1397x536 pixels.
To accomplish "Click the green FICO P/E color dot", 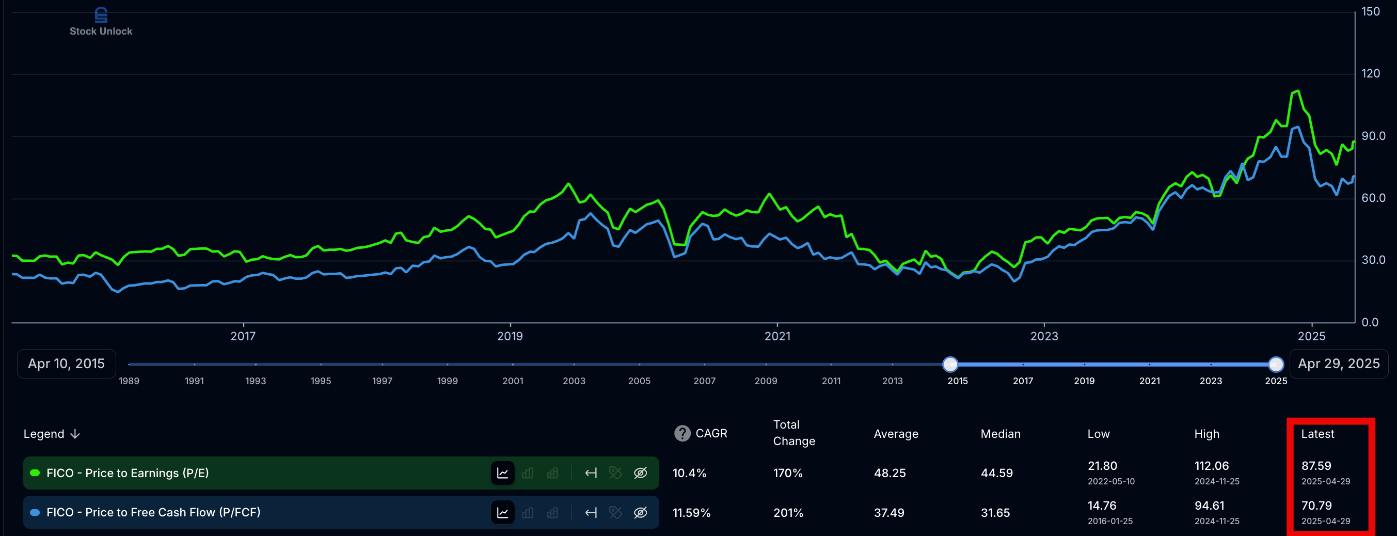I will [x=35, y=473].
